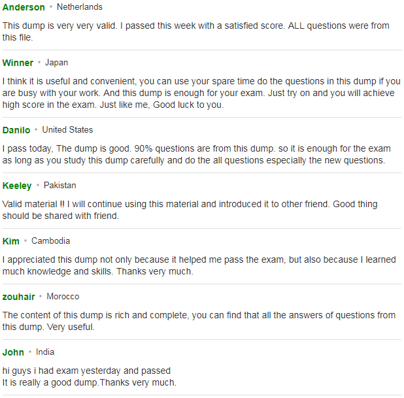Screen dimensions: 404x398
Task: Open reviewer Kim's name
Action: pos(11,241)
